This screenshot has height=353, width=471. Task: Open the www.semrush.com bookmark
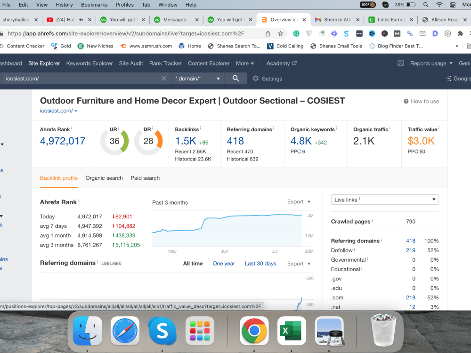pos(146,46)
